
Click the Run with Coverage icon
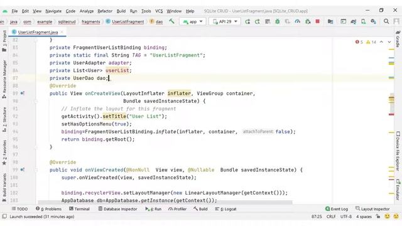pos(288,21)
